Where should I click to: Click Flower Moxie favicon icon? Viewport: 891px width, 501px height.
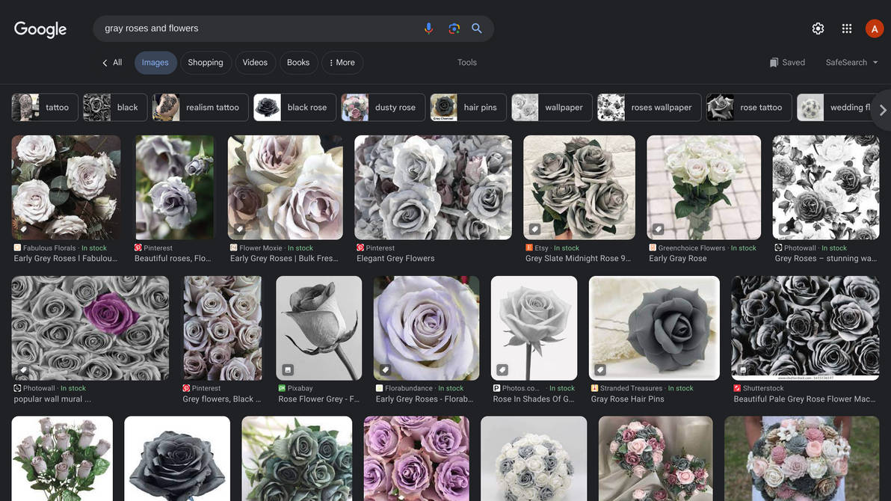click(233, 248)
